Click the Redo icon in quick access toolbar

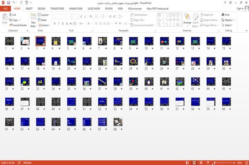tap(21, 2)
